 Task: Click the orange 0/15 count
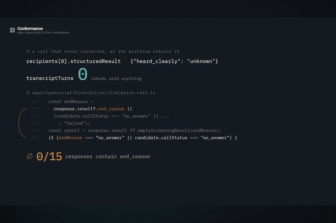(x=49, y=157)
